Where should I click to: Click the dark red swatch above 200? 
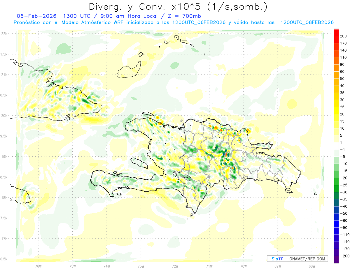pyautogui.click(x=336, y=32)
